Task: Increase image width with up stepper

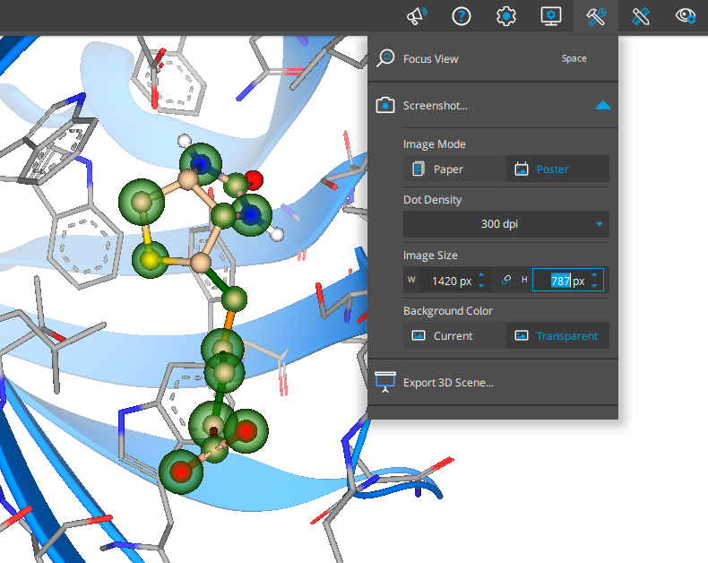Action: 481,275
